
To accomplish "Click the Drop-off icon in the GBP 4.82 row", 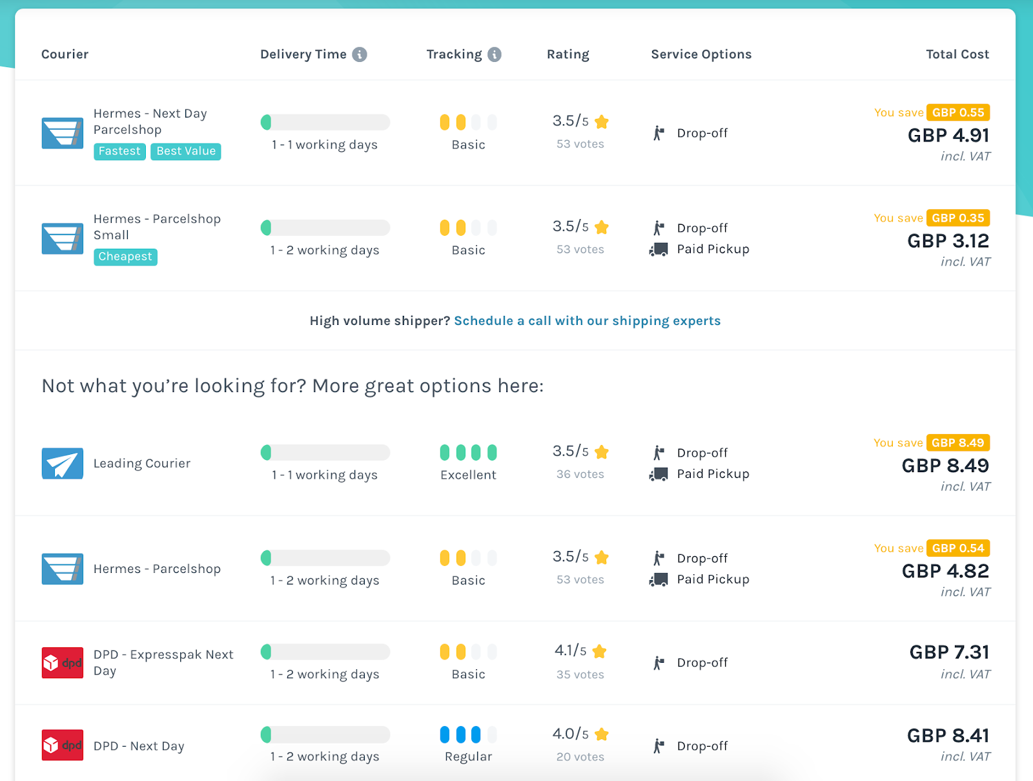I will point(659,558).
